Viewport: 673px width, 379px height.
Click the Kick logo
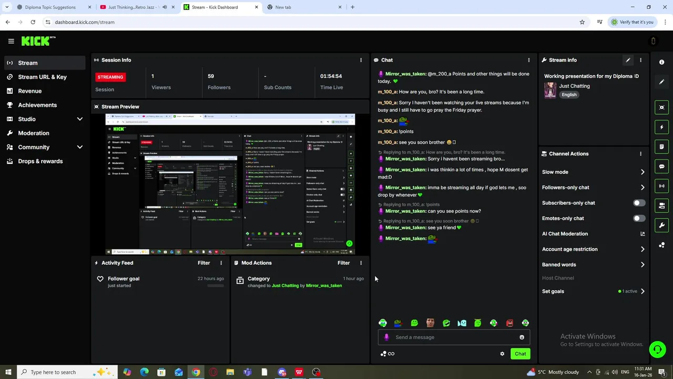38,41
